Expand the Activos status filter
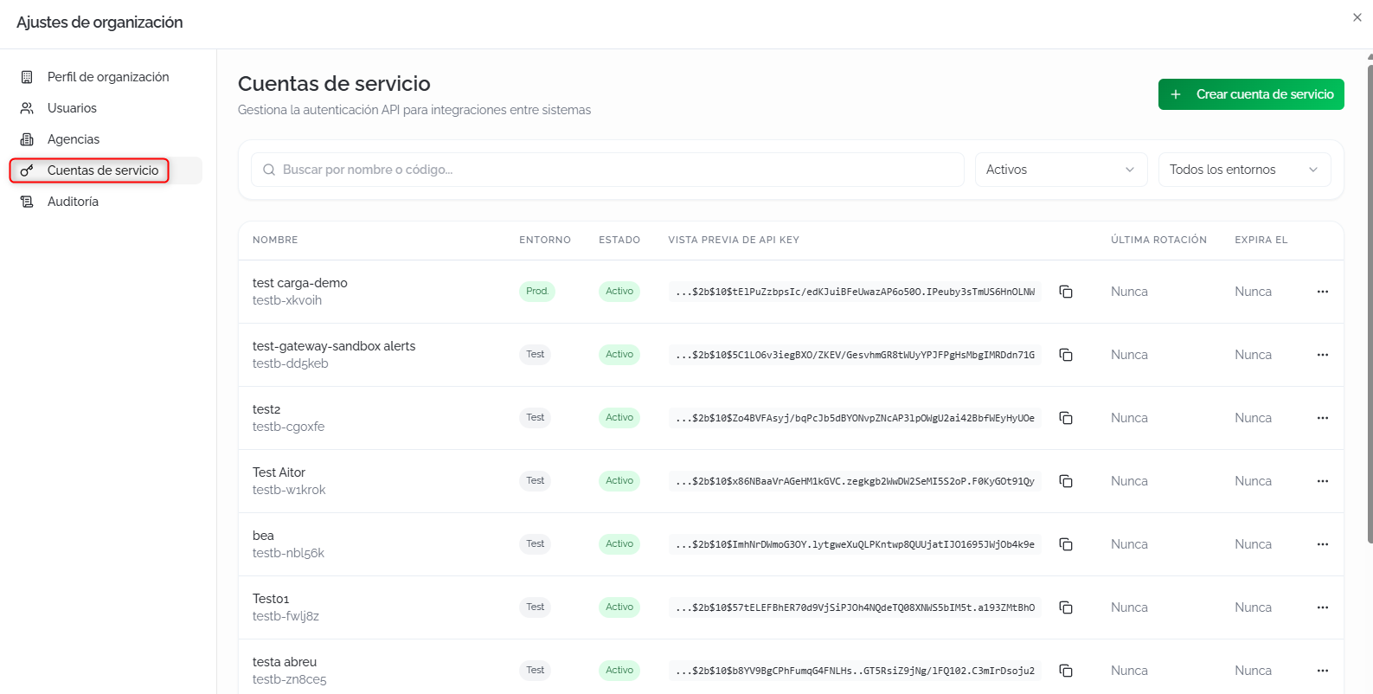The height and width of the screenshot is (694, 1373). click(x=1061, y=170)
